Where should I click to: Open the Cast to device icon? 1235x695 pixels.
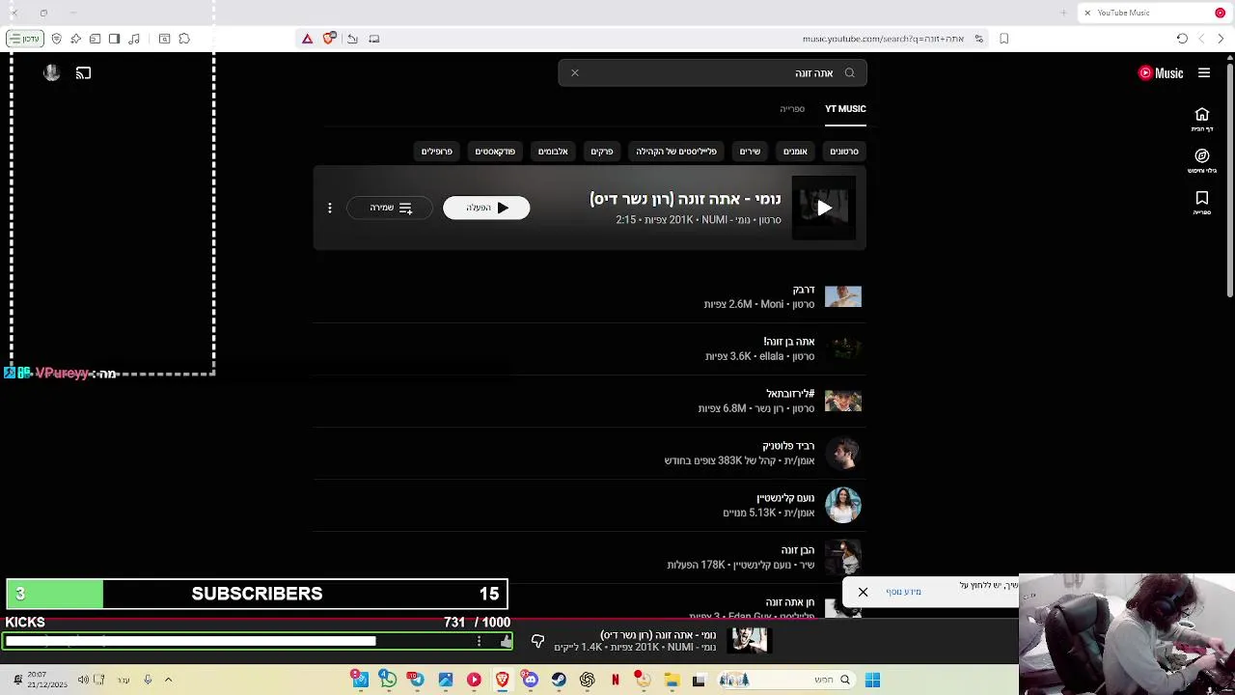tap(84, 73)
